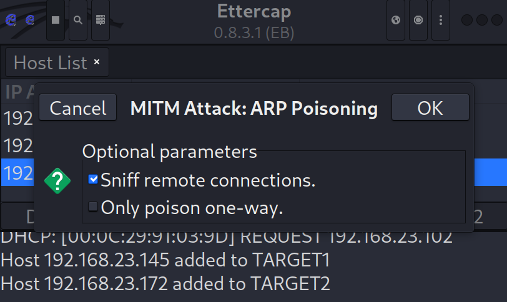Click the green question mark icon
The image size is (507, 302).
point(57,181)
